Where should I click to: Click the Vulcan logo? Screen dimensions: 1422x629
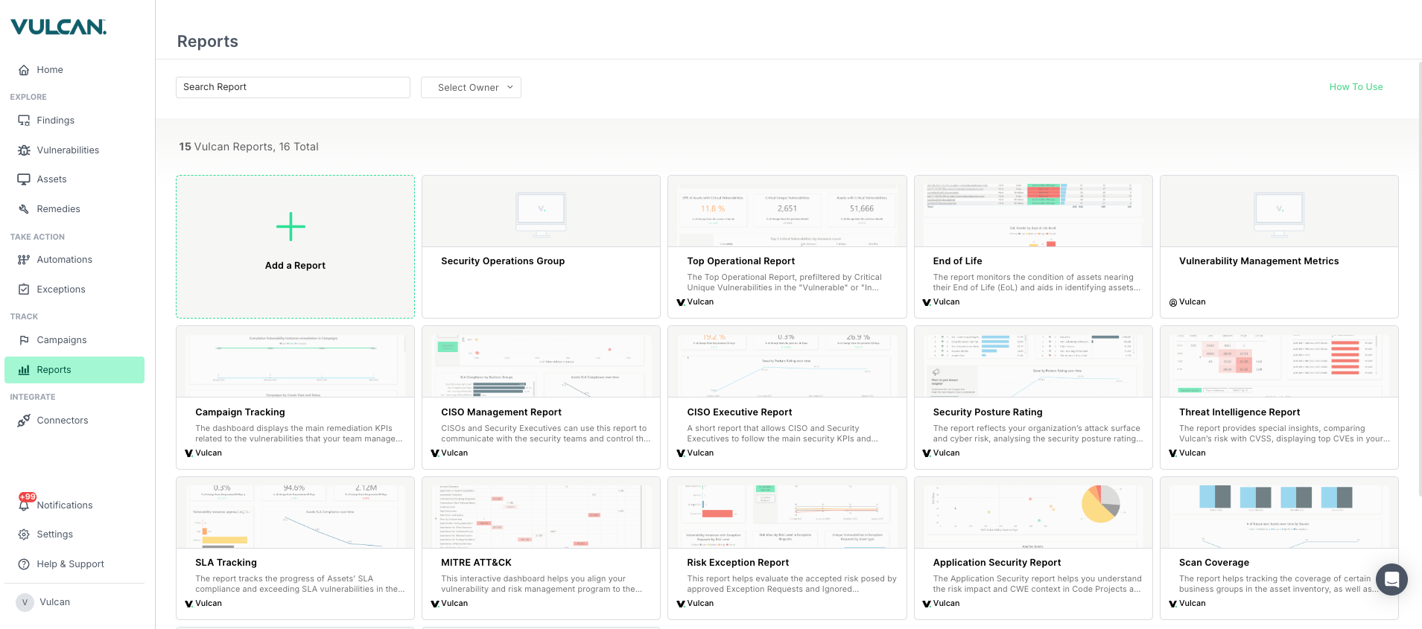[x=59, y=27]
